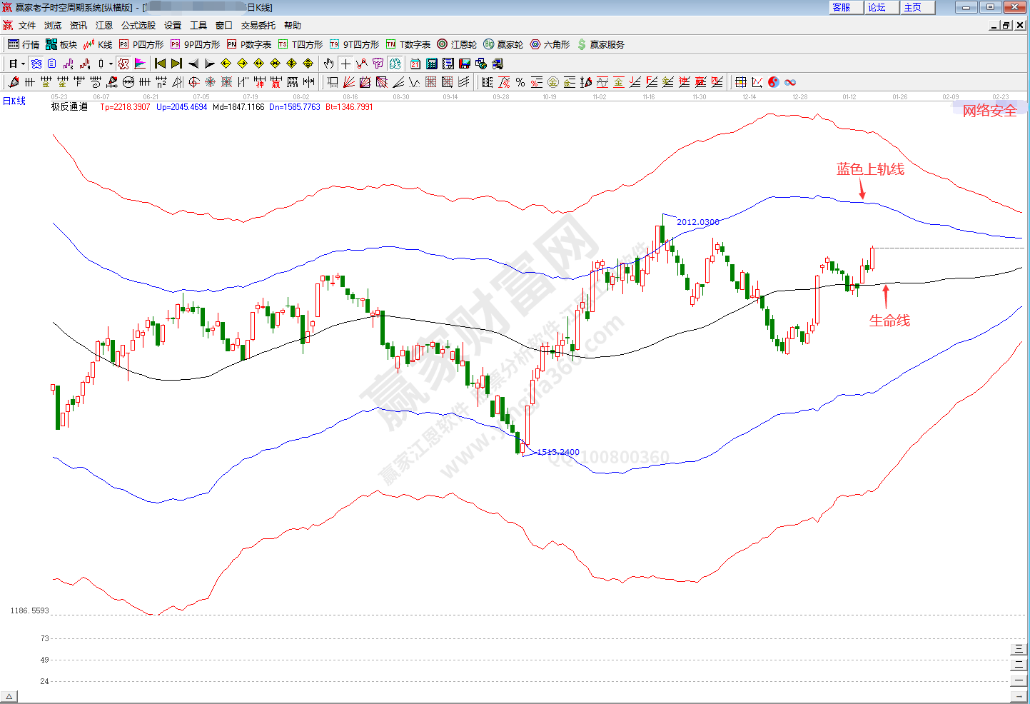The height and width of the screenshot is (704, 1030).
Task: Select the hand pan tool
Action: point(328,64)
